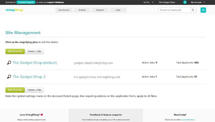
Task: Click Active Jobs: 9 text
Action: tap(150, 63)
